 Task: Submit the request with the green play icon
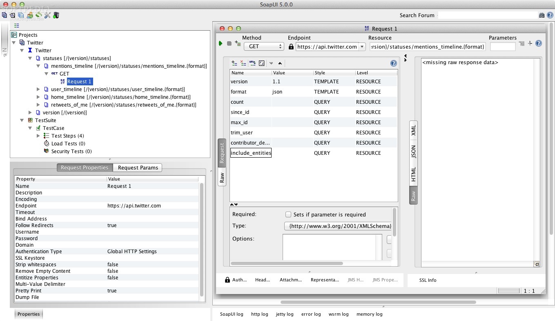click(221, 43)
